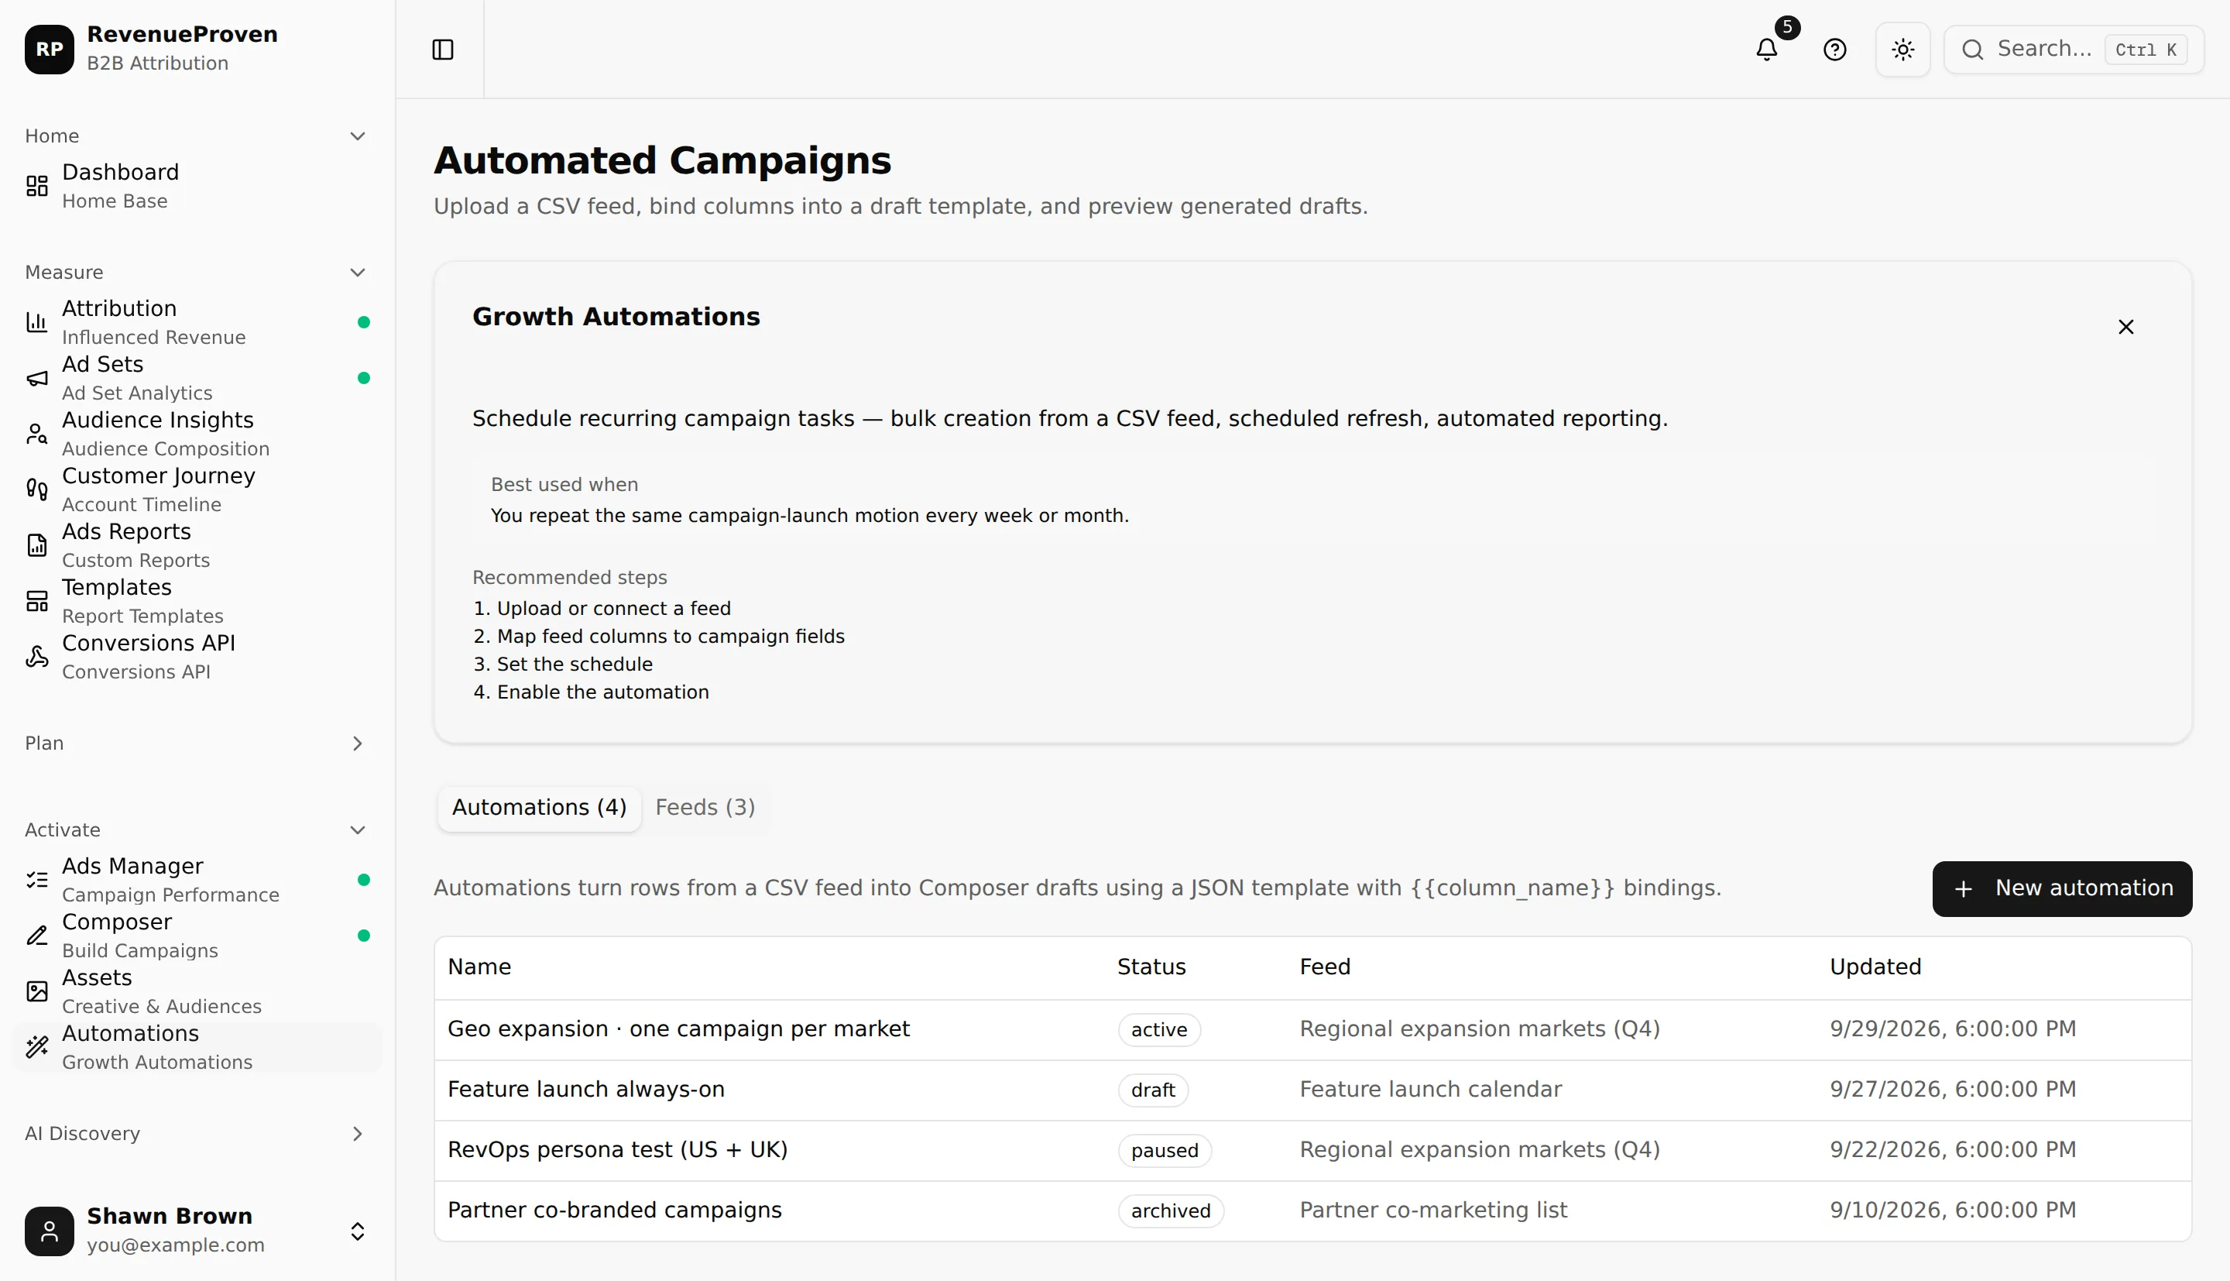Open the Dashboard grid icon

coord(37,186)
